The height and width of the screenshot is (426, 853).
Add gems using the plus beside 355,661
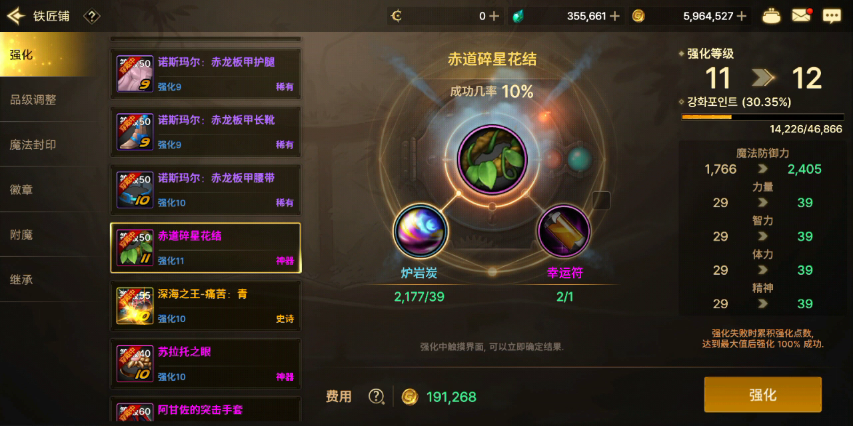click(x=614, y=16)
